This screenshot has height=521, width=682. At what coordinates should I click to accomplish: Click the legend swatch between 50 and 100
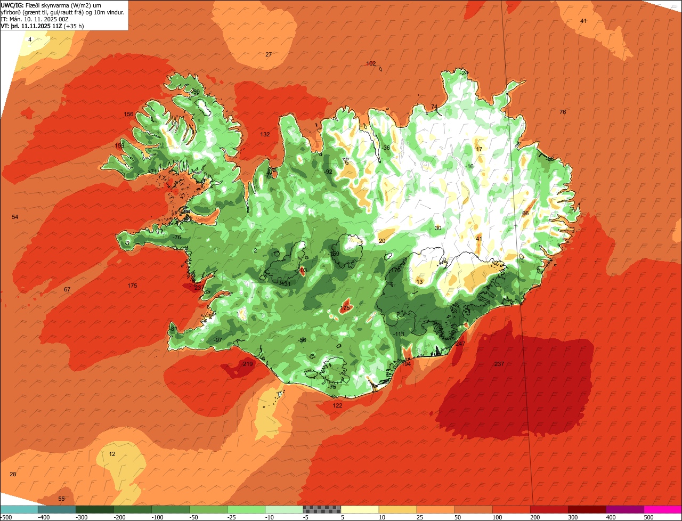(473, 509)
